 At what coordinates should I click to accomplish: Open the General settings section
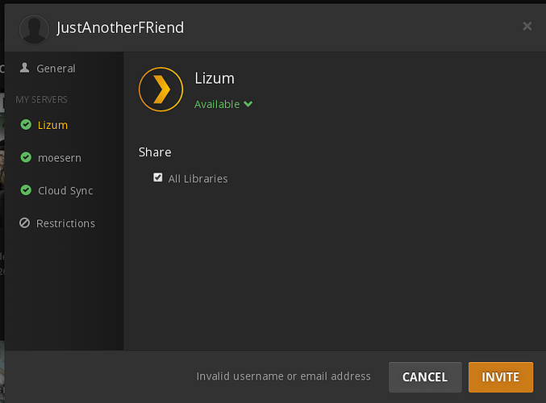(x=56, y=69)
